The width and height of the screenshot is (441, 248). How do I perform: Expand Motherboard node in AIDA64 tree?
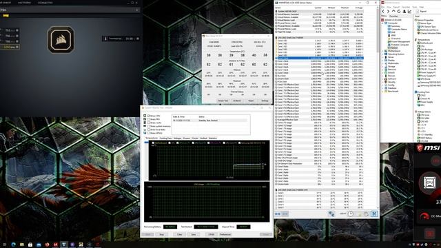[x=382, y=51]
